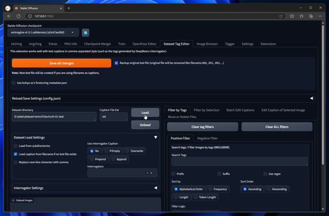
Task: Open the Train tab
Action: [x=122, y=44]
